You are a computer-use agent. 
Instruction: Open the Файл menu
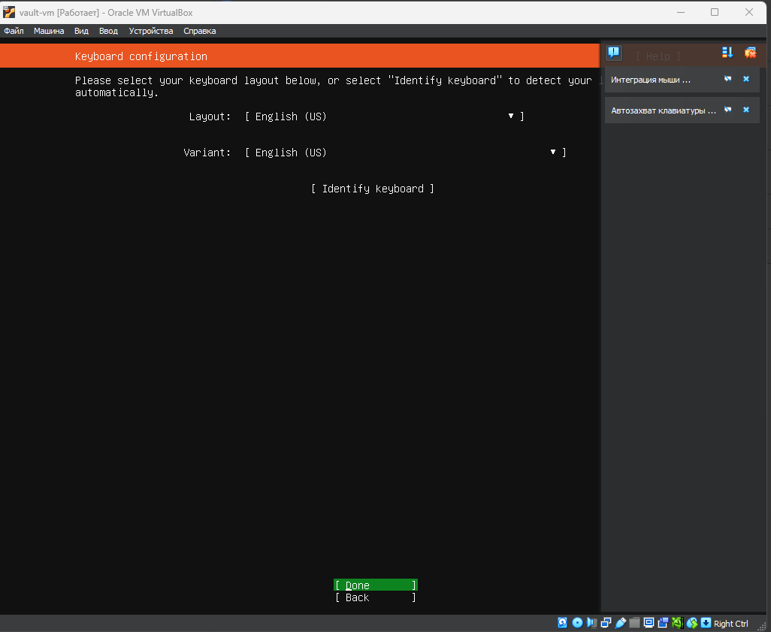point(14,31)
